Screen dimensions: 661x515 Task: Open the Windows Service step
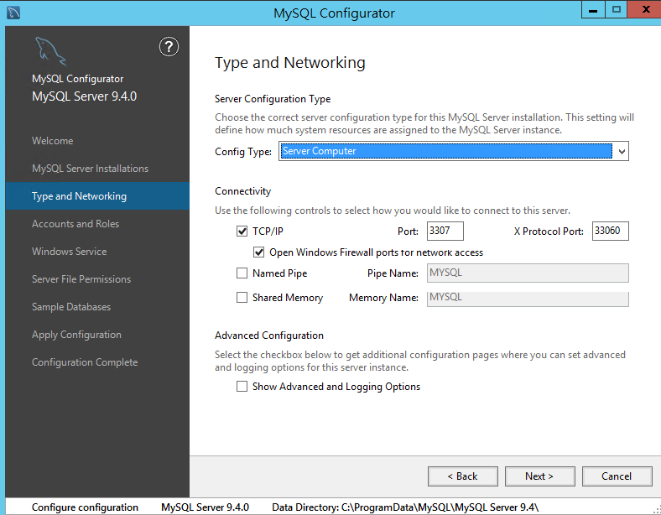70,252
